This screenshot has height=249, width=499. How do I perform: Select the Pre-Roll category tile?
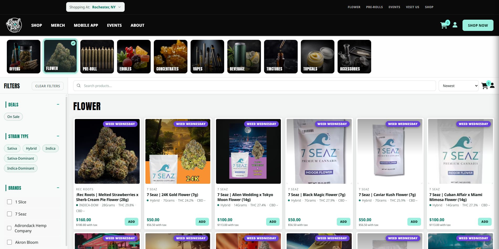[97, 57]
